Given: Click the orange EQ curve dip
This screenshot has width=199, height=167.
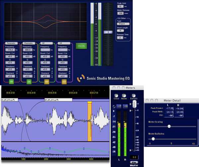Looking at the screenshot, I should pyautogui.click(x=45, y=27).
